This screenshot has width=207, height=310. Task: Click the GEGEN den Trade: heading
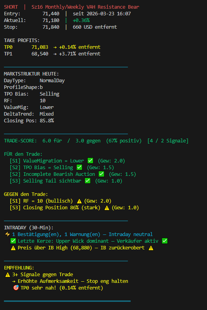point(26,194)
